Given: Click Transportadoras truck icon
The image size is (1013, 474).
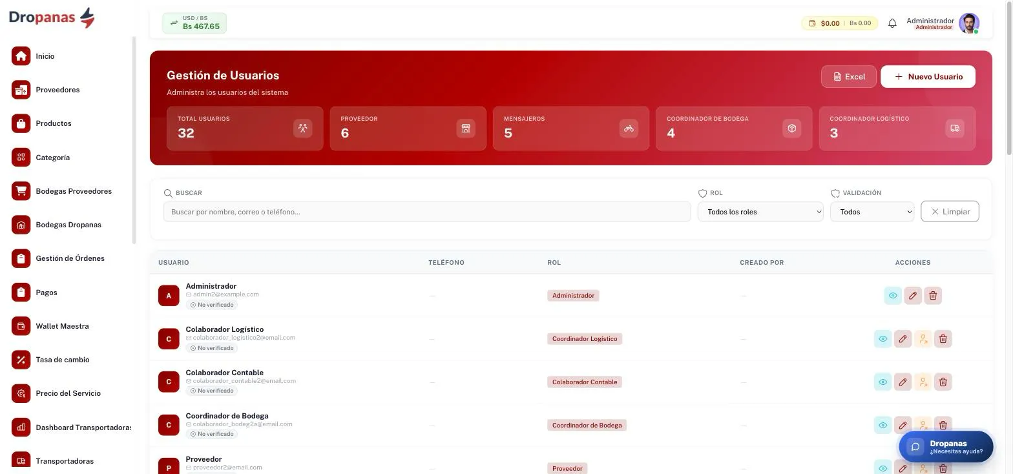Looking at the screenshot, I should tap(21, 461).
